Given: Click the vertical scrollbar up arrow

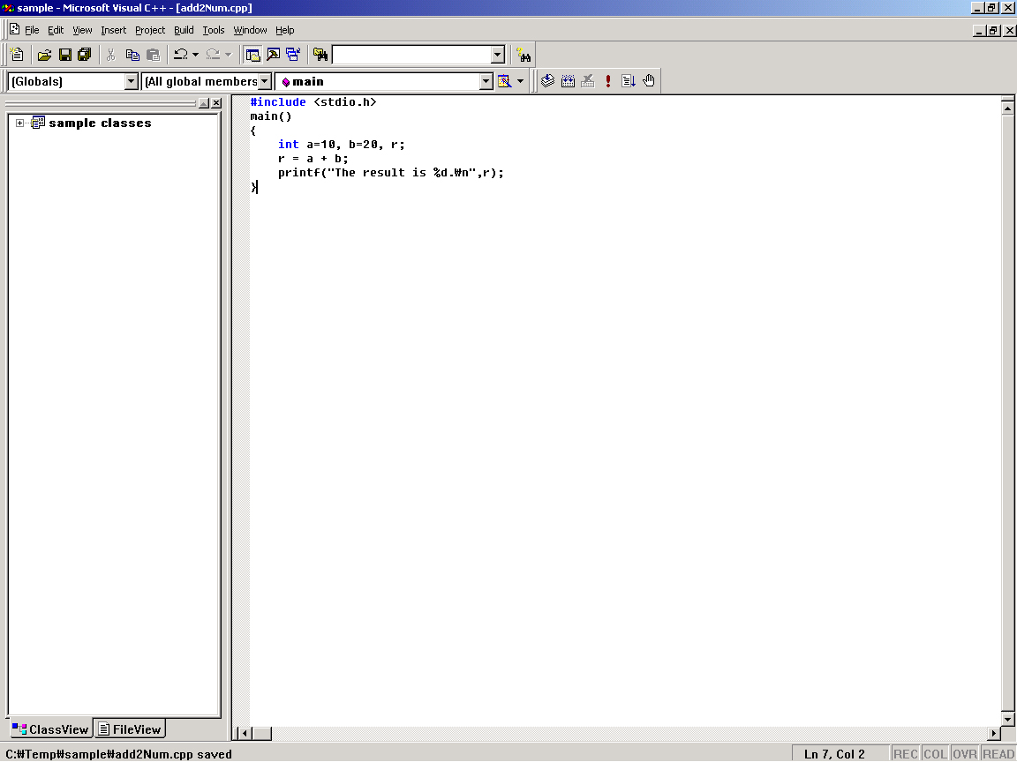Looking at the screenshot, I should (x=1007, y=107).
